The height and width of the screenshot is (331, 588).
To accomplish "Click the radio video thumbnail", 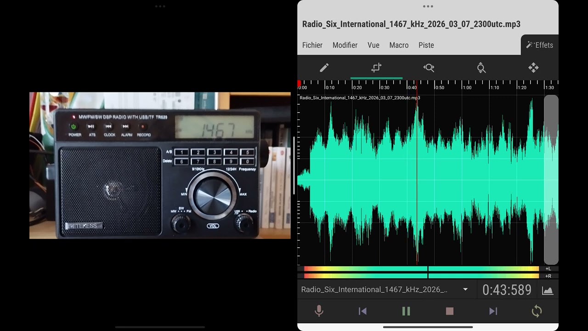I will click(x=160, y=165).
